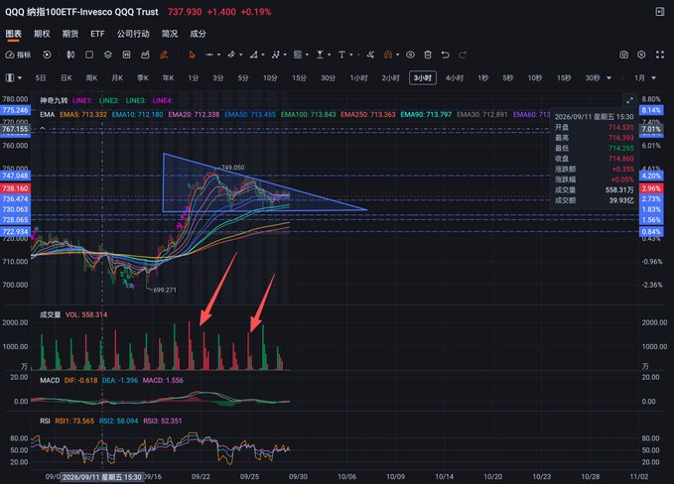Select the 日K timeframe
Screen dimensions: 674x484
click(67, 77)
